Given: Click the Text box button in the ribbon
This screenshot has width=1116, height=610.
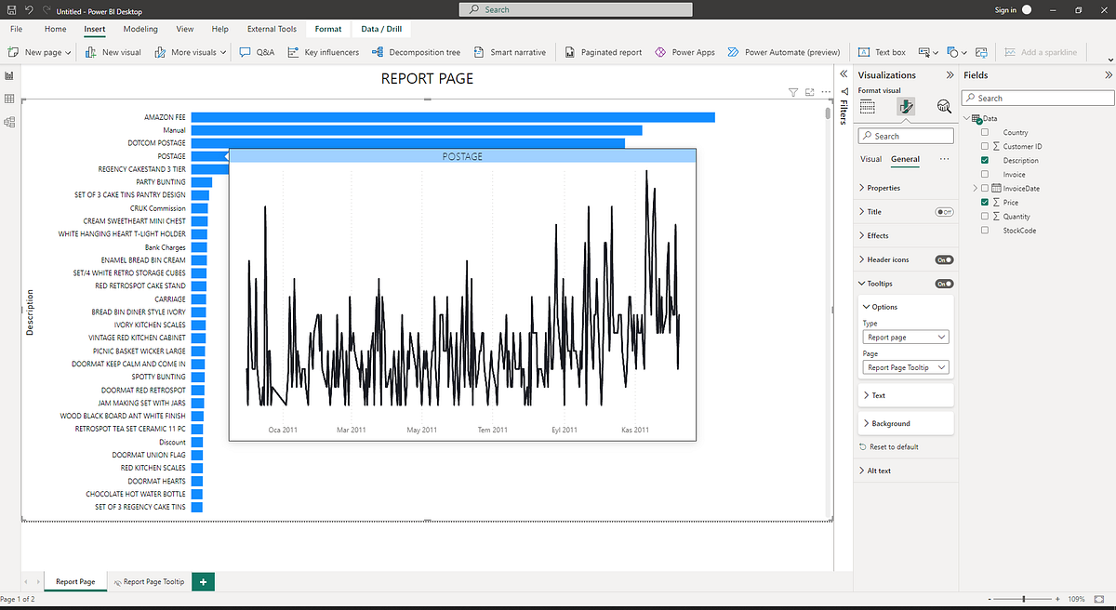Looking at the screenshot, I should pos(880,52).
